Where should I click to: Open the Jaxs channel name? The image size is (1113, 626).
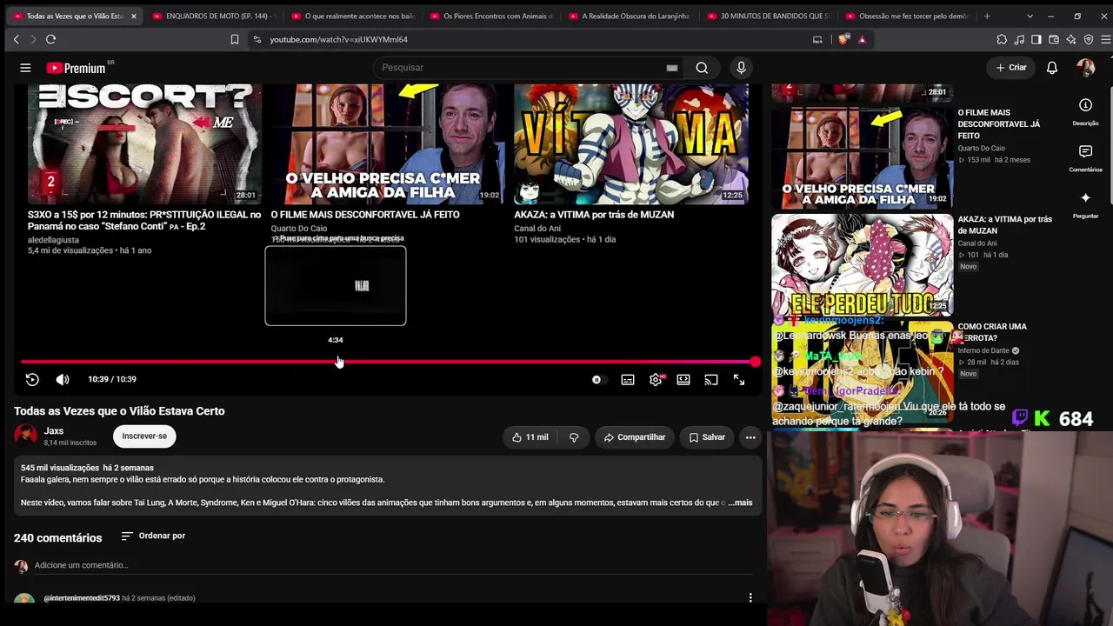point(54,431)
